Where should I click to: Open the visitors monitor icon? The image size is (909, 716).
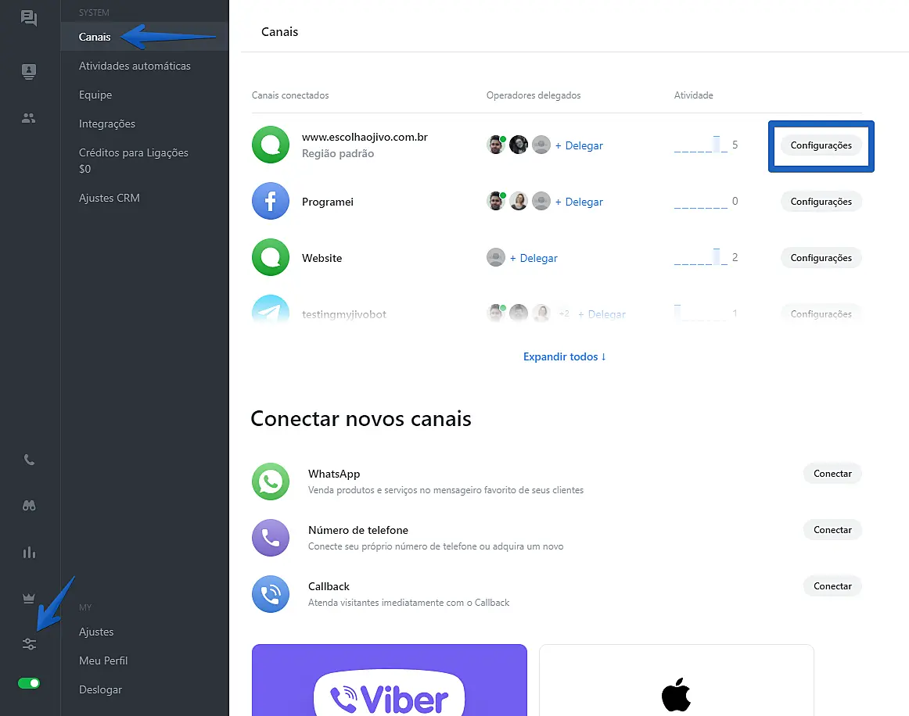tap(28, 71)
